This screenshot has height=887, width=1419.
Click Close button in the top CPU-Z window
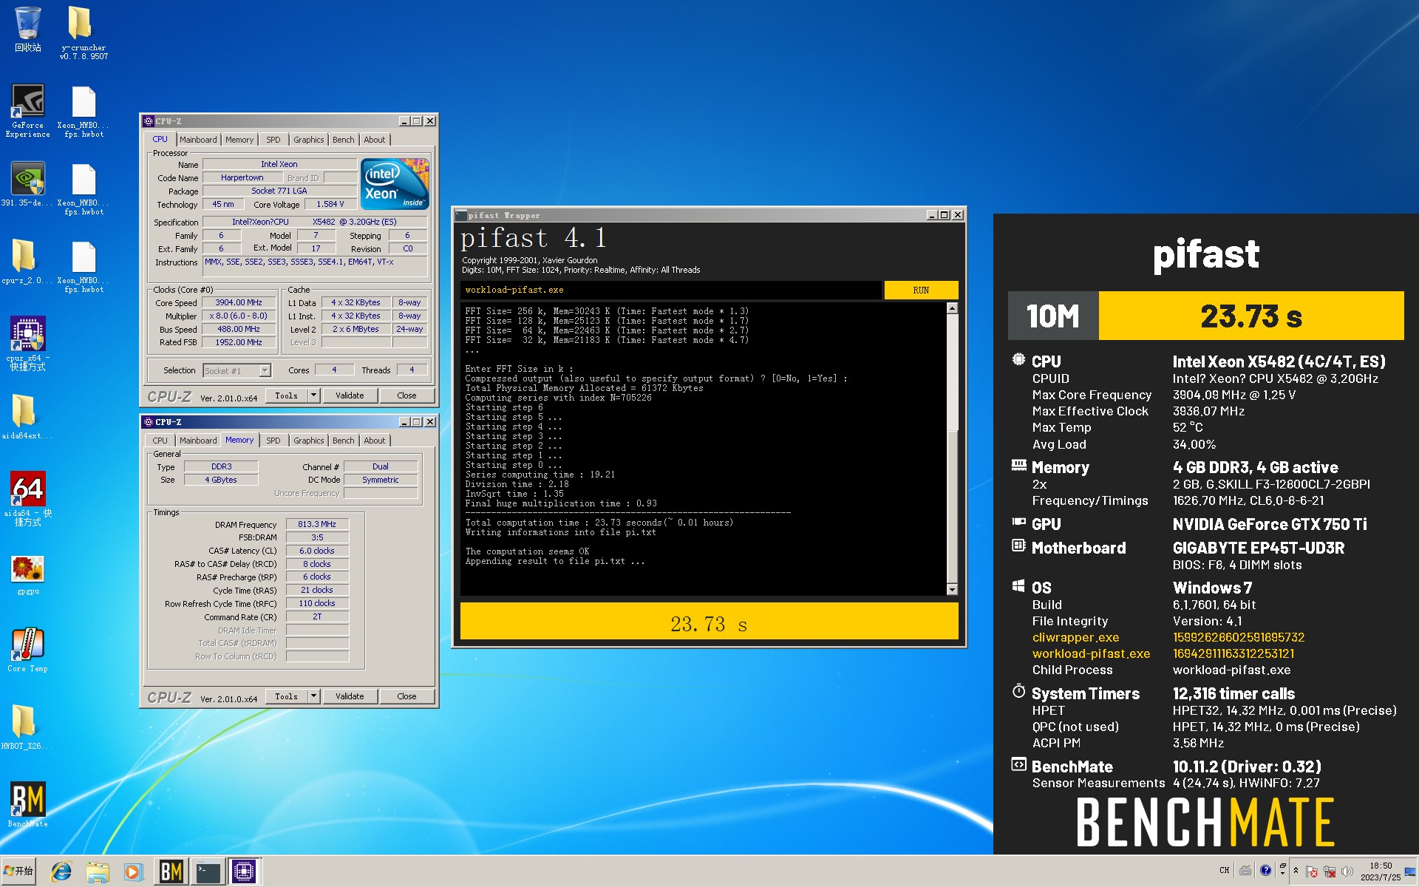point(406,395)
